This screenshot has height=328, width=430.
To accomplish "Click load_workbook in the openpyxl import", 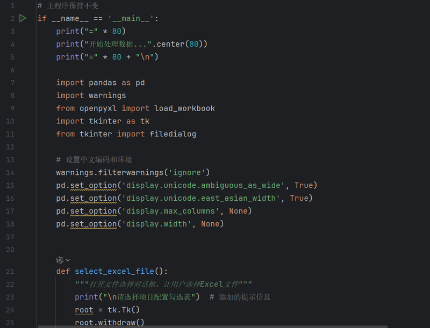I will click(184, 108).
